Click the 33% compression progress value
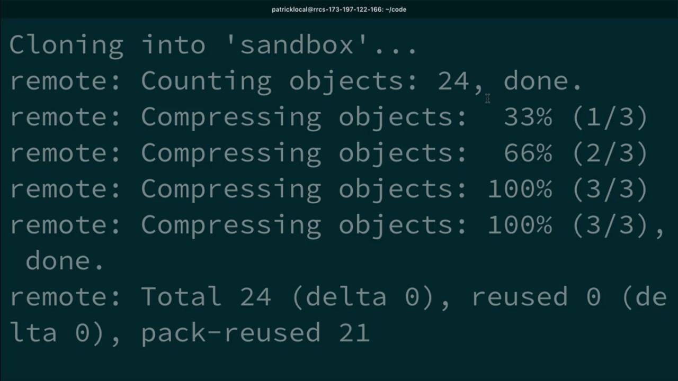The image size is (678, 381). 528,117
